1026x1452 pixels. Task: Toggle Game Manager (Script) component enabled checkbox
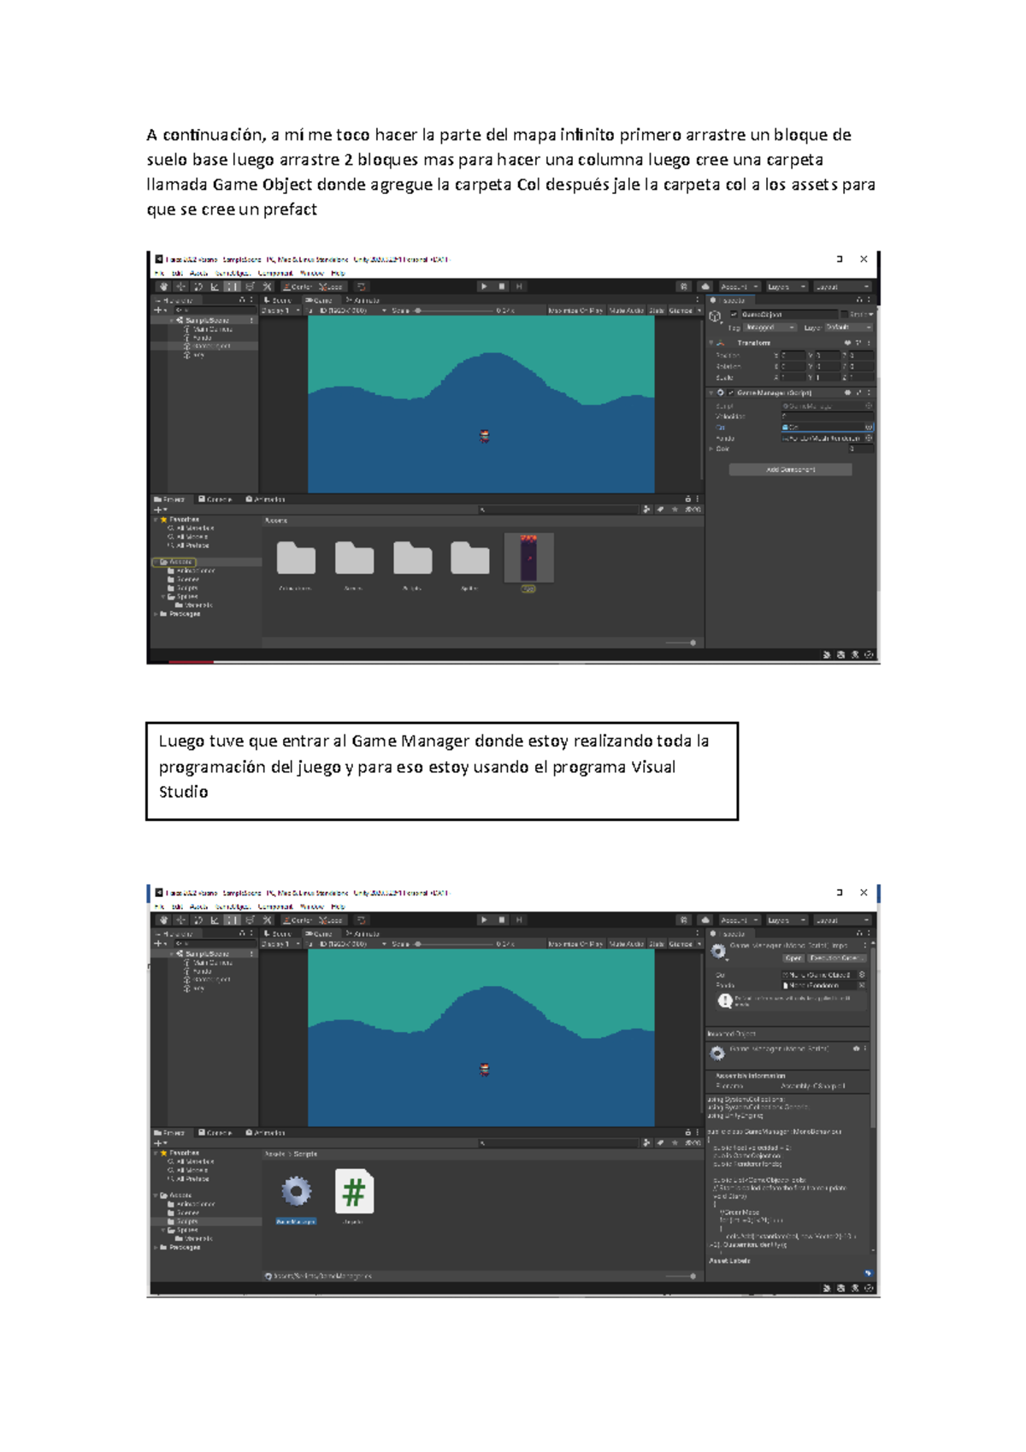coord(731,393)
